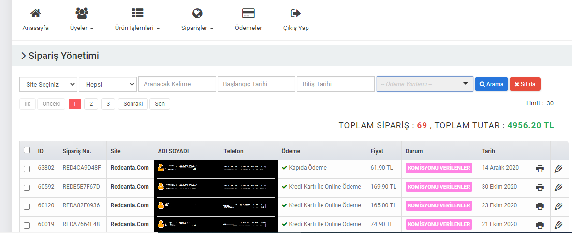Image resolution: width=572 pixels, height=233 pixels.
Task: Click the Sıfırla reset button
Action: point(525,84)
